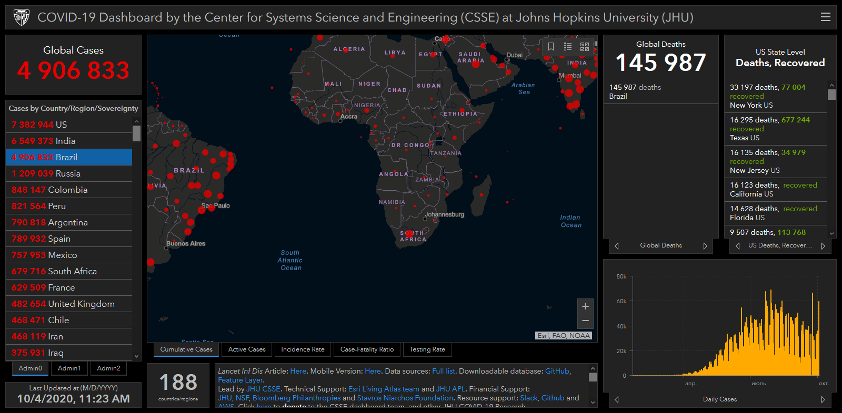Image resolution: width=842 pixels, height=413 pixels.
Task: Select Peru in the country list
Action: click(x=69, y=206)
